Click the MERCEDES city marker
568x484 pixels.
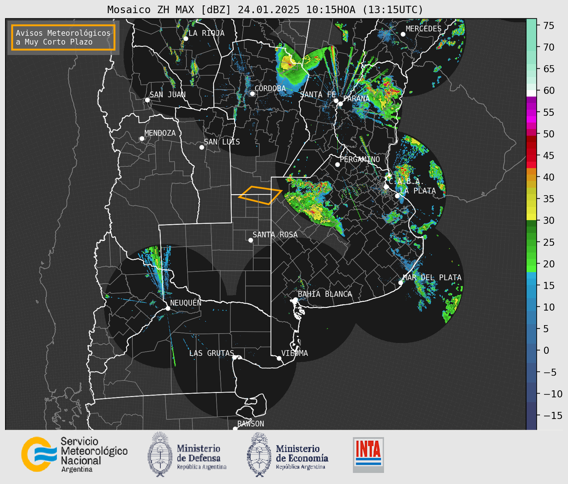coord(403,34)
